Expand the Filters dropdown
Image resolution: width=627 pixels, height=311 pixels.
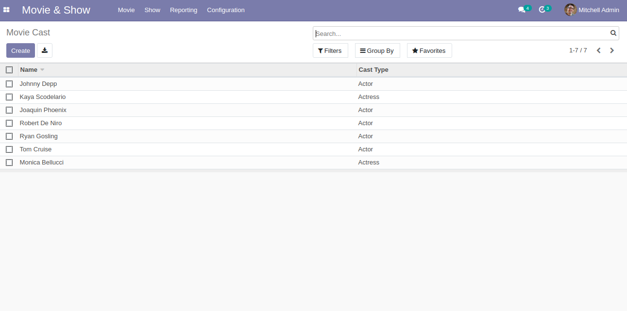coord(330,50)
